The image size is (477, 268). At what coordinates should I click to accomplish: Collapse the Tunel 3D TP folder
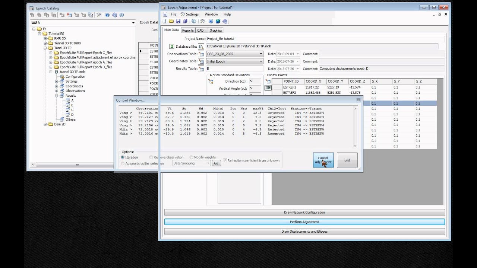tap(45, 48)
